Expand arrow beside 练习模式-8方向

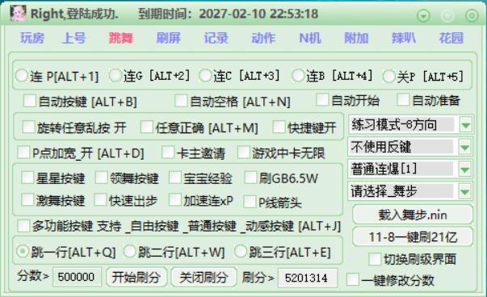tap(465, 125)
